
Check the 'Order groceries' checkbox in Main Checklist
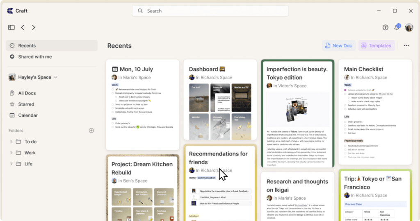(345, 122)
